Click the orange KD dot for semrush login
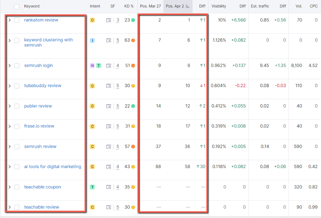321x218 pixels. (x=133, y=65)
